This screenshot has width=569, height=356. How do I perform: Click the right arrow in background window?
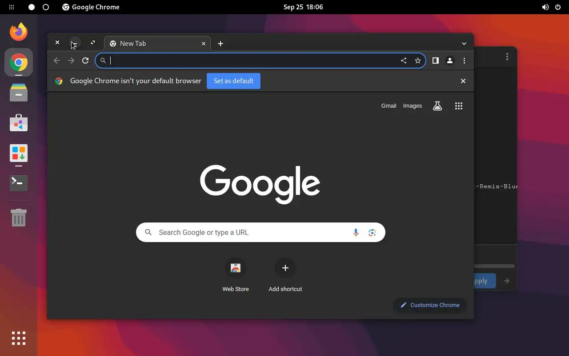tap(506, 281)
